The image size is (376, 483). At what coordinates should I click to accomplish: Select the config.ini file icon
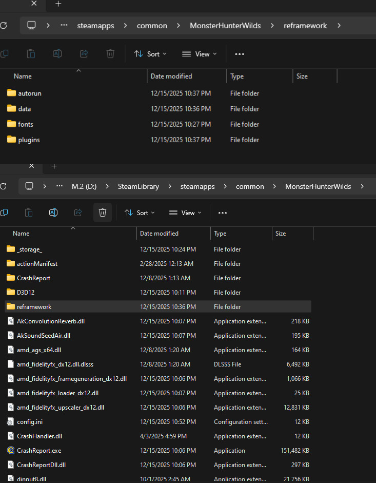point(11,422)
